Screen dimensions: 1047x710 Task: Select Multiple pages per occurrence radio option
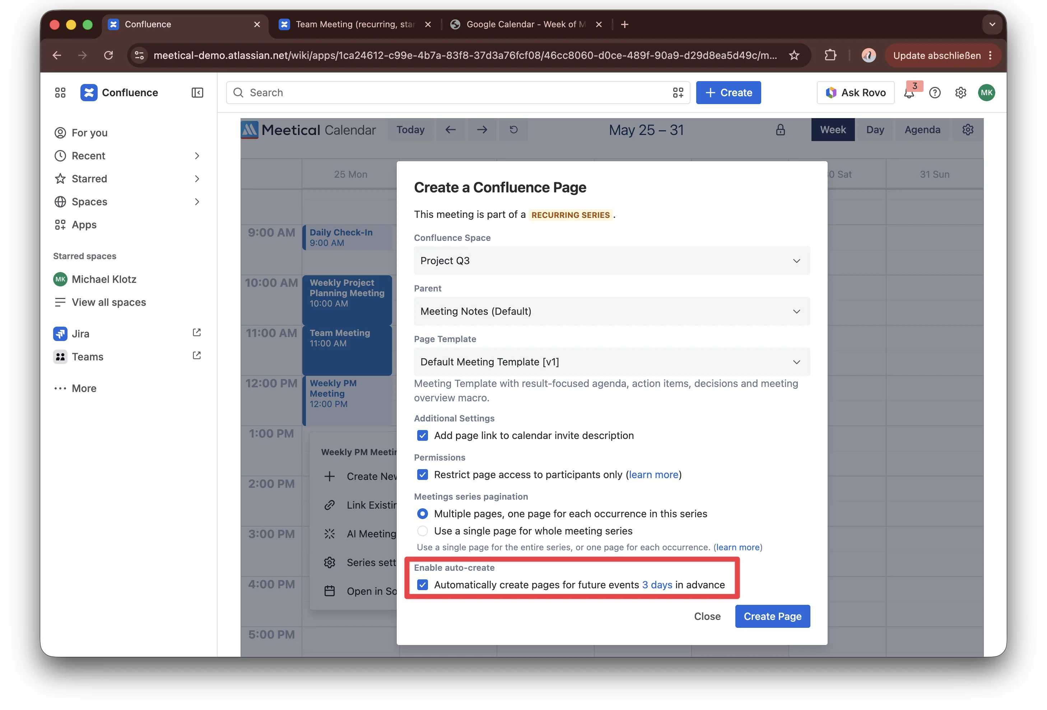(422, 514)
